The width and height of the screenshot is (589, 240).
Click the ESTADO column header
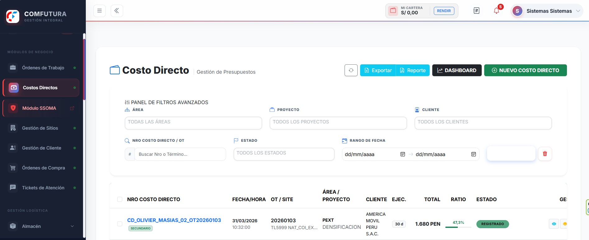(x=486, y=199)
